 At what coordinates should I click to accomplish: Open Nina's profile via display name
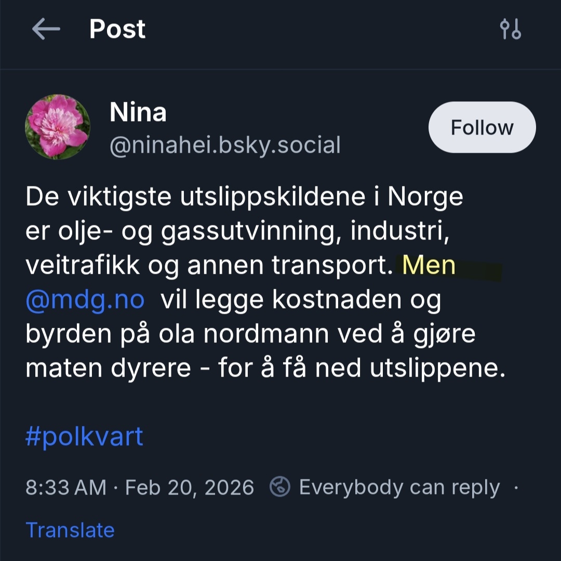[138, 112]
